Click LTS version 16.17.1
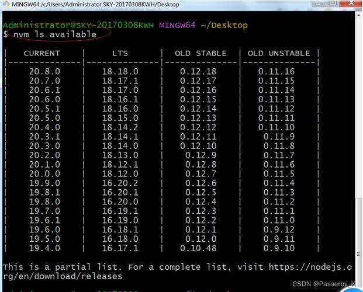Screen dimensions: 363x292 [120, 248]
